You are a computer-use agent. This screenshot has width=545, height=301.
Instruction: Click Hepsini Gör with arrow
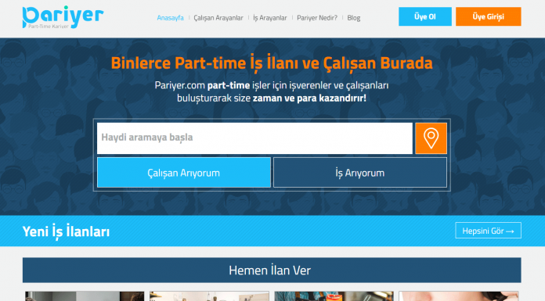(488, 231)
